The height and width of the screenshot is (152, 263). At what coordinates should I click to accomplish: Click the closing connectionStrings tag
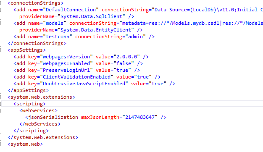pyautogui.click(x=37, y=43)
